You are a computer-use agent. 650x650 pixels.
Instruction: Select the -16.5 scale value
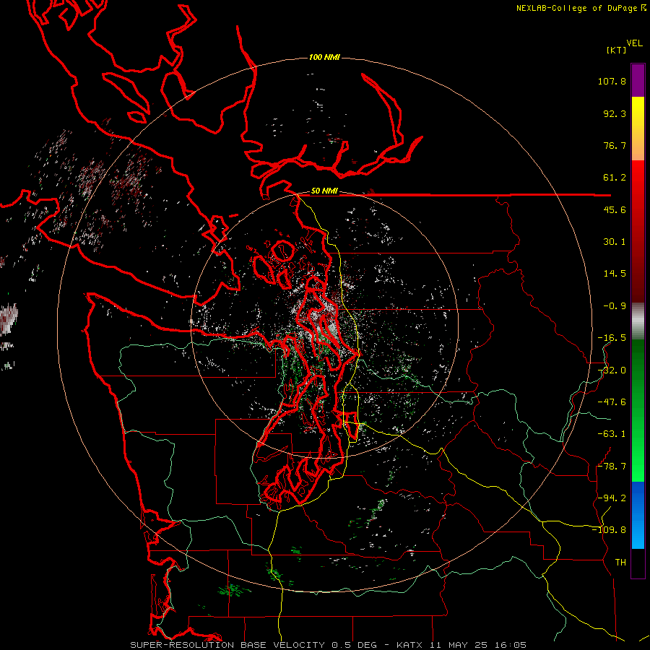point(612,338)
